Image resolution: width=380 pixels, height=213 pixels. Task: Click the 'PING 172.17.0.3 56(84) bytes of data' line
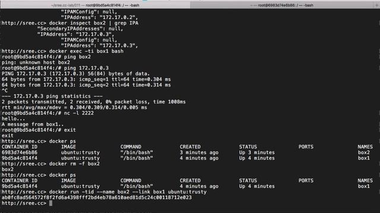tap(75, 73)
